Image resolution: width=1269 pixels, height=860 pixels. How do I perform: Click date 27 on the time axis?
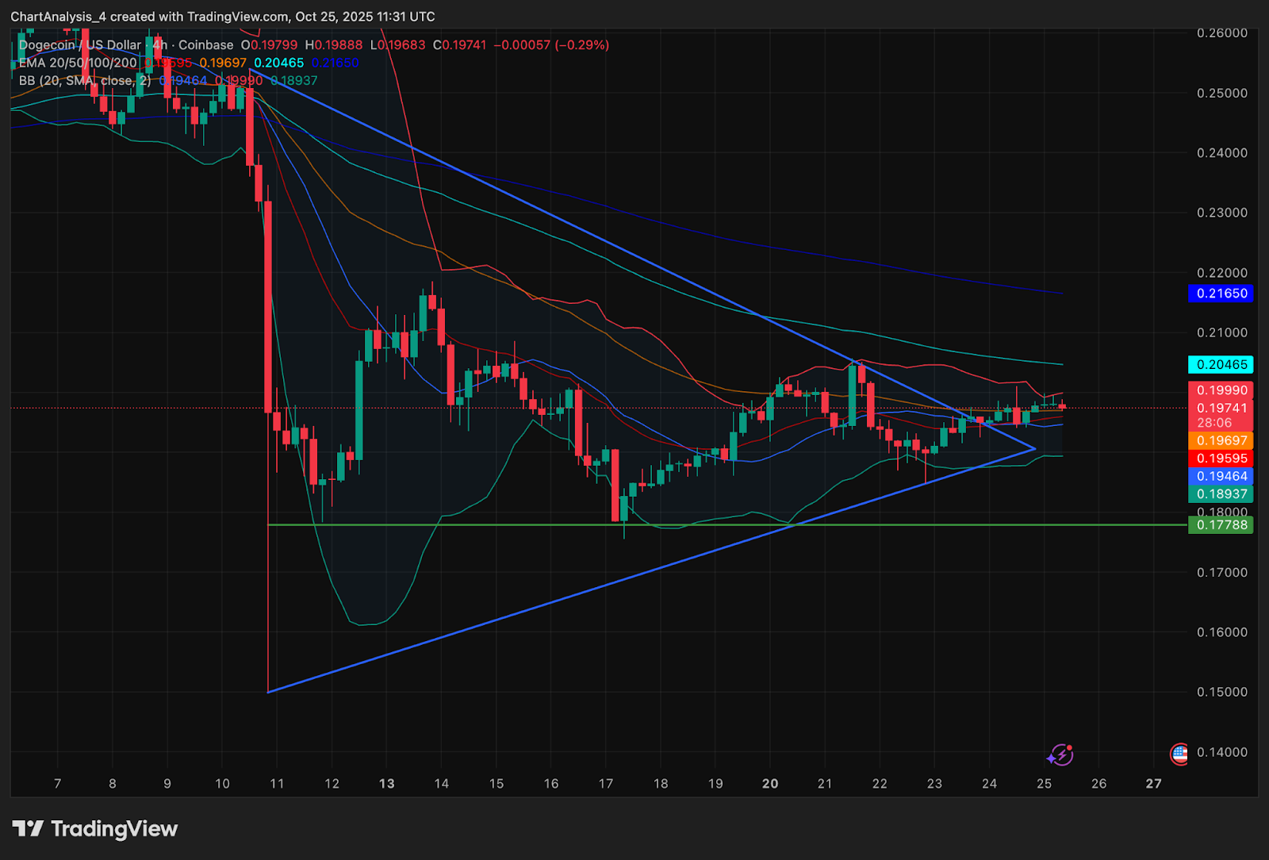pos(1153,784)
